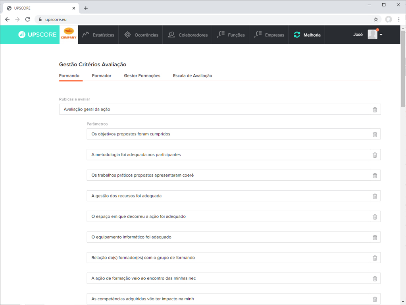Delete 'O espaço em que decorreu' parameter

pyautogui.click(x=375, y=216)
